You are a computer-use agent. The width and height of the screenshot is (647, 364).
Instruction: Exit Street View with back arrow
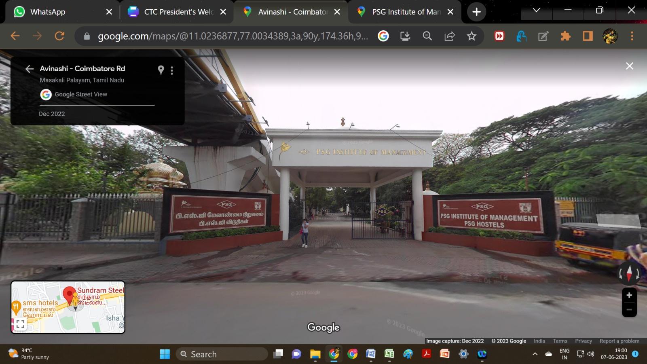coord(29,69)
